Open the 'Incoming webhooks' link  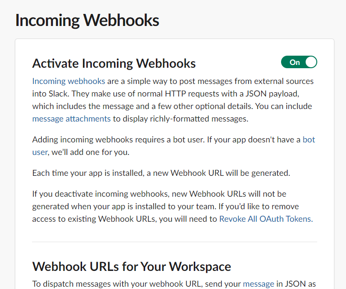point(69,81)
